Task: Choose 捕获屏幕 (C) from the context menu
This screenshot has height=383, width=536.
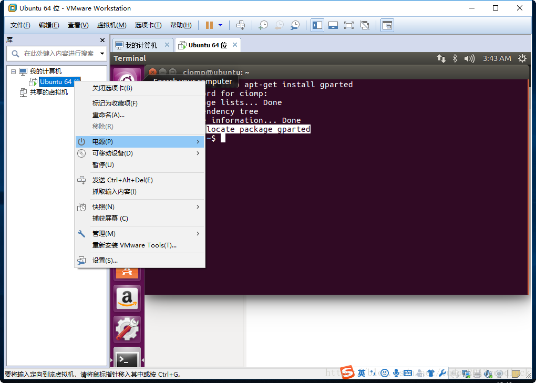Action: click(x=140, y=219)
